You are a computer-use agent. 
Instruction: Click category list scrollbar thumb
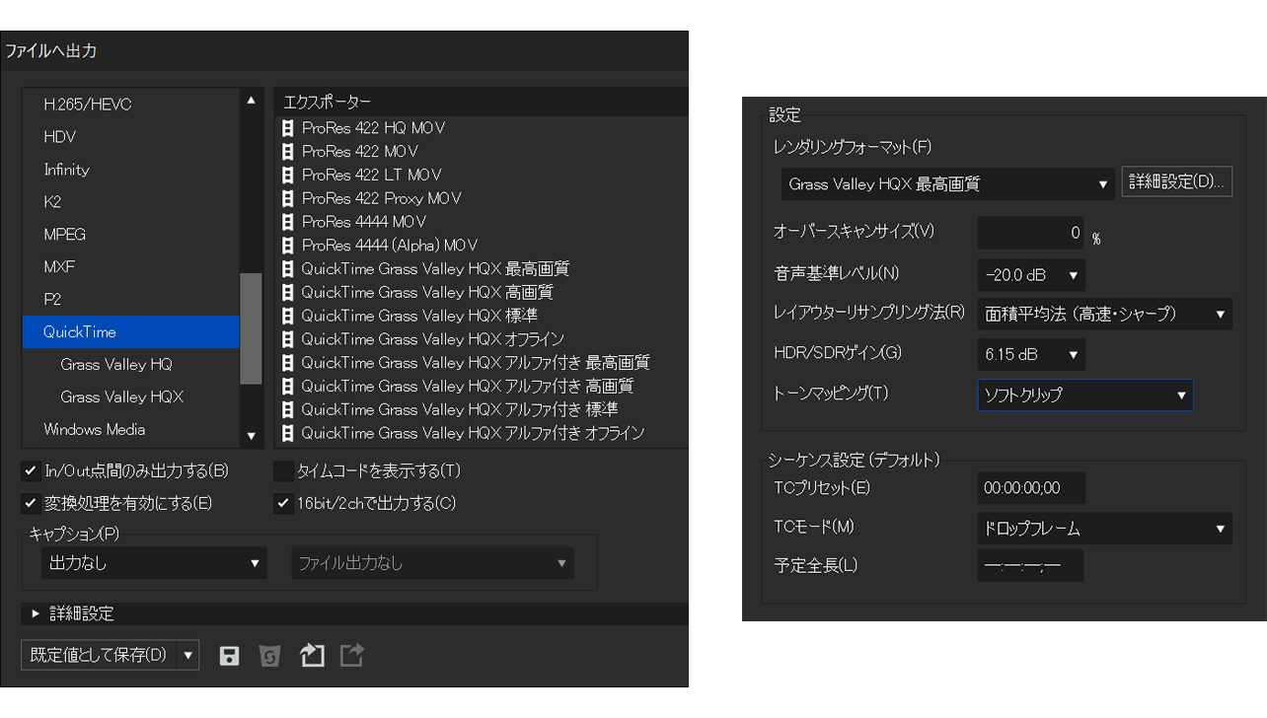[251, 328]
